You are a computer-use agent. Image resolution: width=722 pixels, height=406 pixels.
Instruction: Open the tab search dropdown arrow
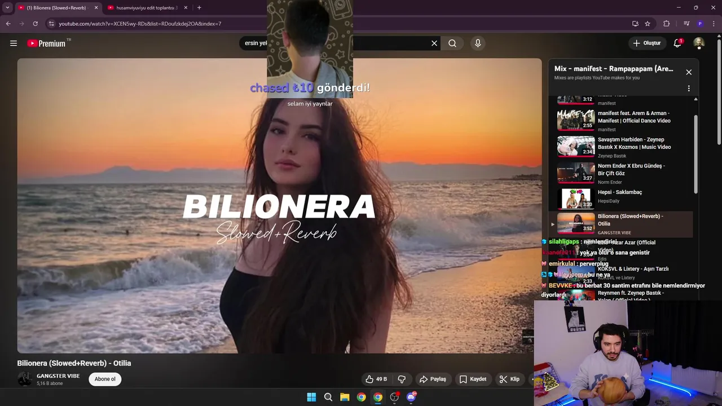[x=7, y=7]
